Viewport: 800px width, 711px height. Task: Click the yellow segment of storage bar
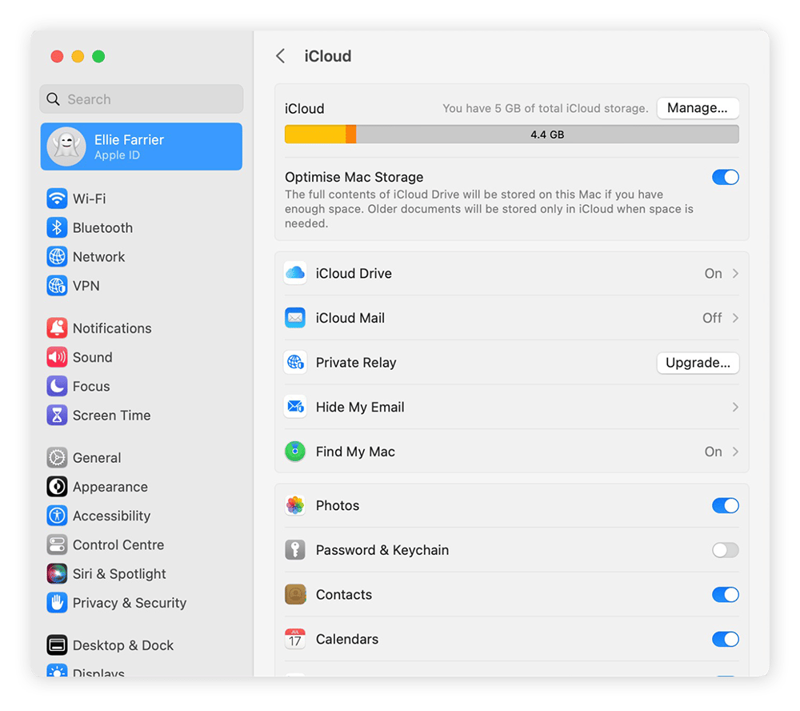(314, 135)
